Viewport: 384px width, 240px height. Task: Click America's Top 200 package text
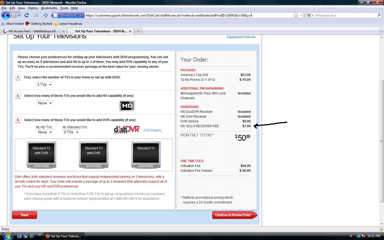[194, 75]
